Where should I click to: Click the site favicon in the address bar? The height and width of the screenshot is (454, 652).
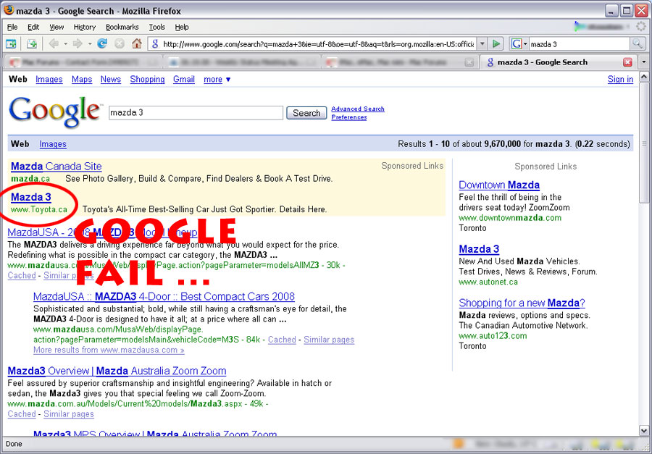click(x=155, y=43)
